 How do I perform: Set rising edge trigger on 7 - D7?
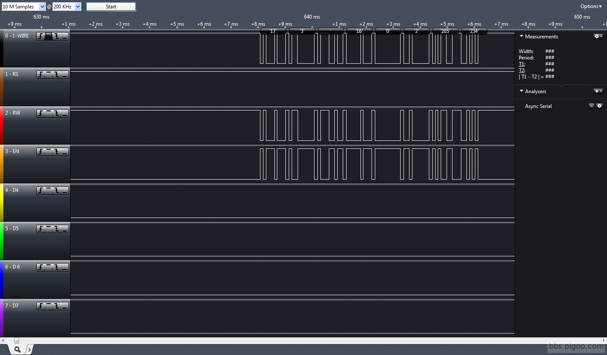41,306
